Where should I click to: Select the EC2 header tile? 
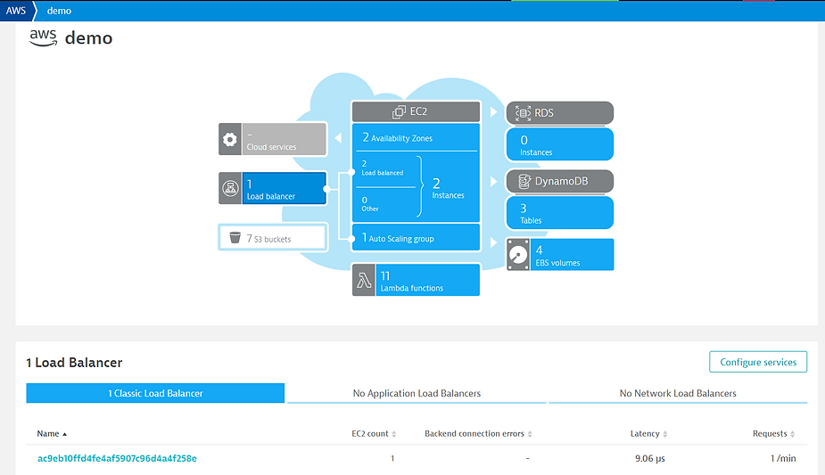pos(417,111)
